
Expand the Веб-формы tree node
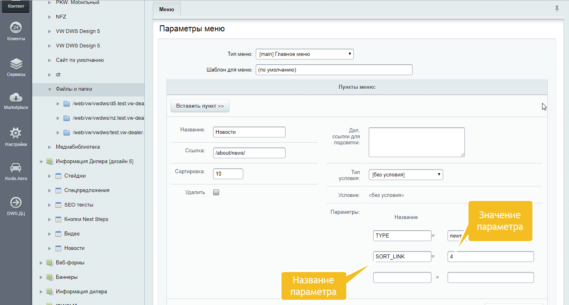pos(41,263)
